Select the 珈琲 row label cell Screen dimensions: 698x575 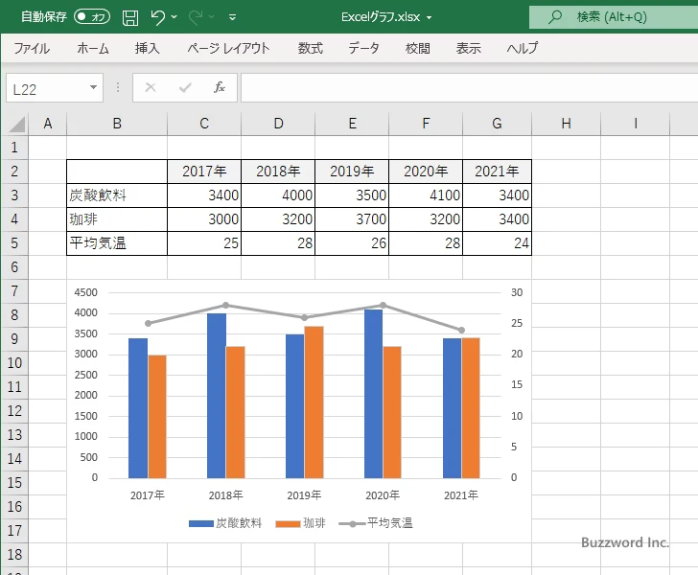tap(117, 219)
